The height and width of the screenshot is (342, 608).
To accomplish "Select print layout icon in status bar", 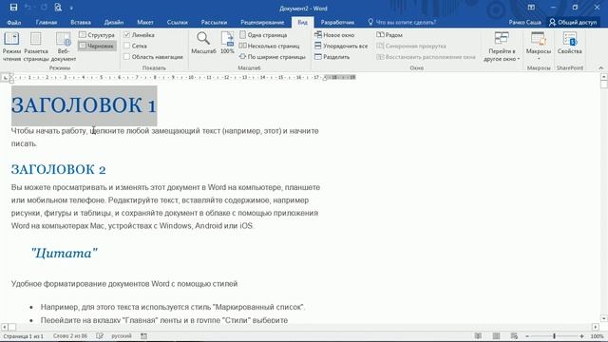I will pyautogui.click(x=496, y=336).
